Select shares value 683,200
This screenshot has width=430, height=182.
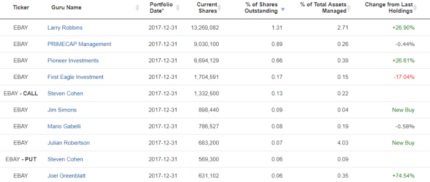[209, 143]
